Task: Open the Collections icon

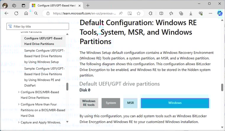Action: pos(181,13)
